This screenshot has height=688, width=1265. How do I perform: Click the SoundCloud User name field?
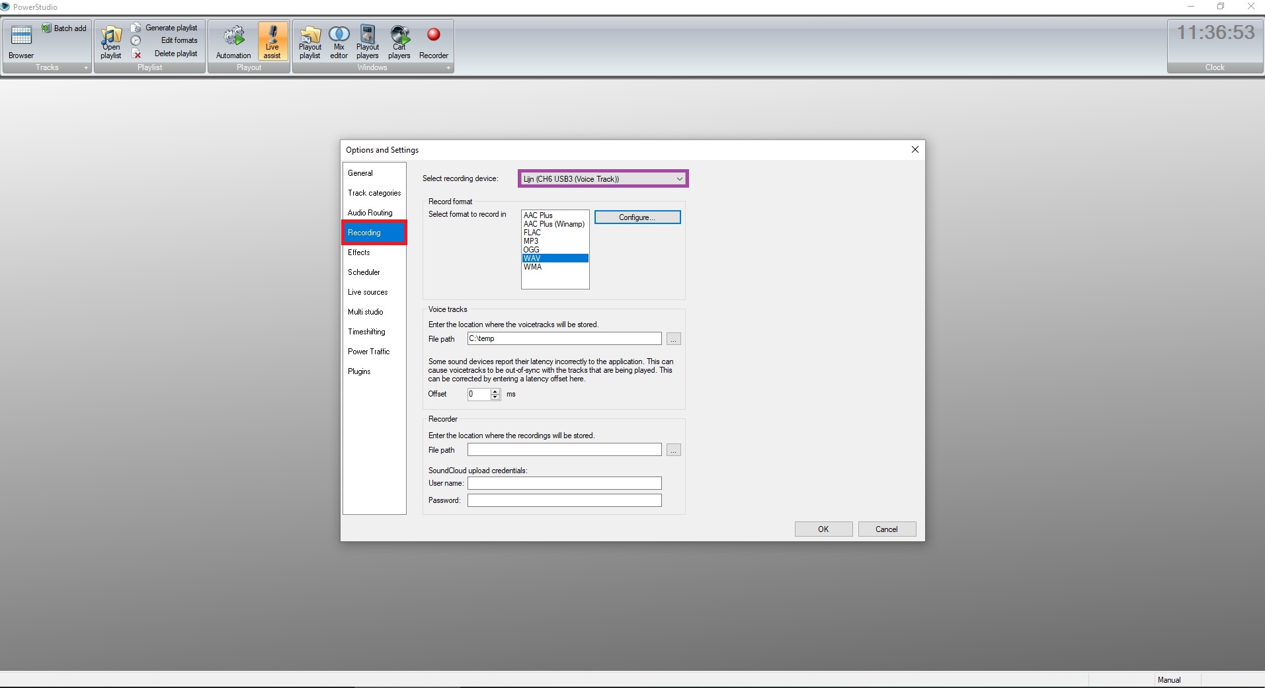pos(564,483)
